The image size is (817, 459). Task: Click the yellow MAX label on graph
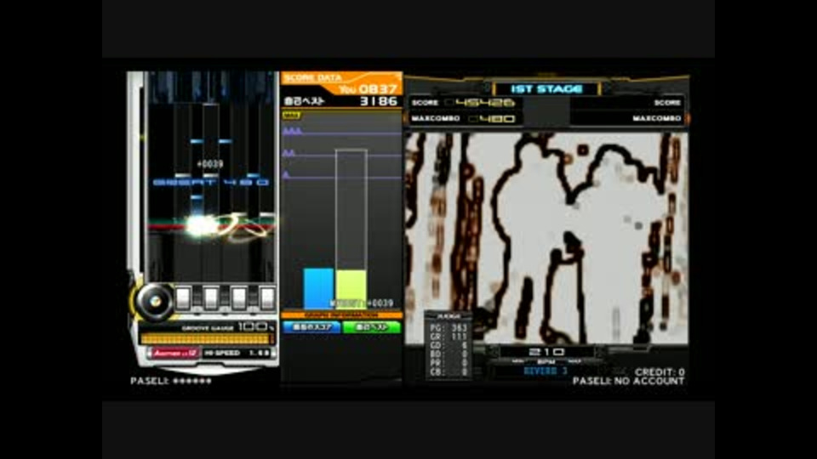[291, 115]
